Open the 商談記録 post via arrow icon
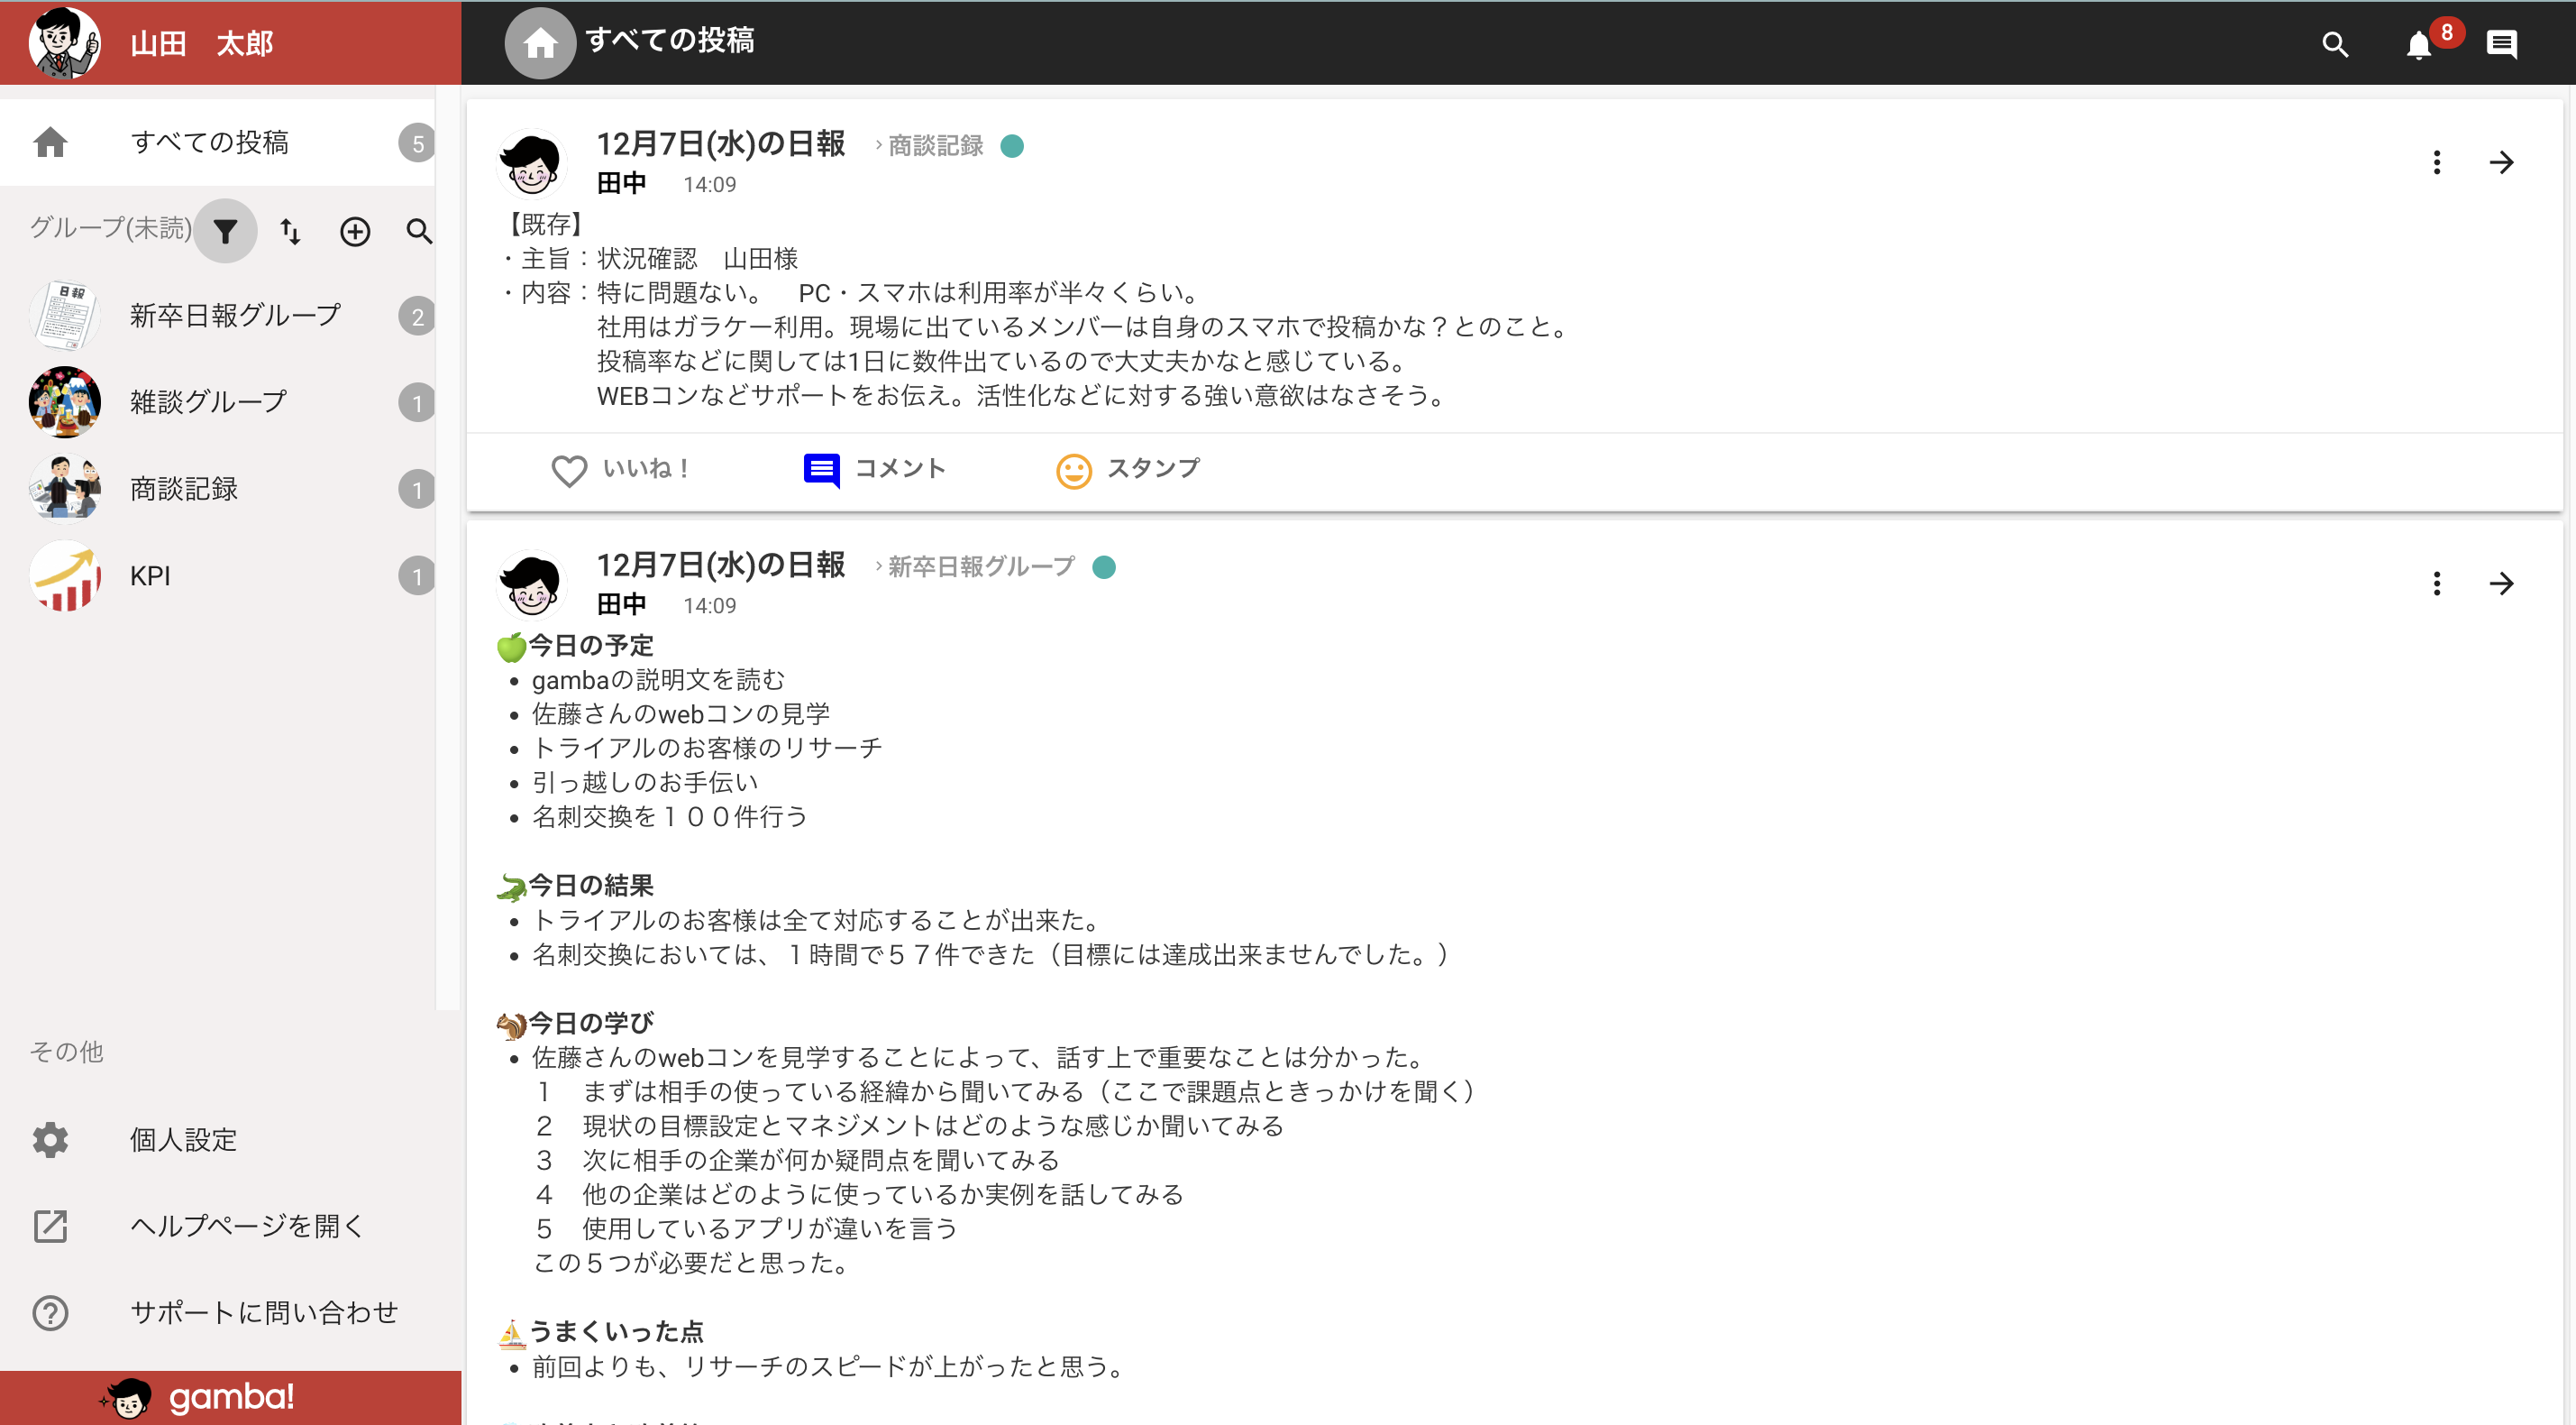 tap(2501, 162)
